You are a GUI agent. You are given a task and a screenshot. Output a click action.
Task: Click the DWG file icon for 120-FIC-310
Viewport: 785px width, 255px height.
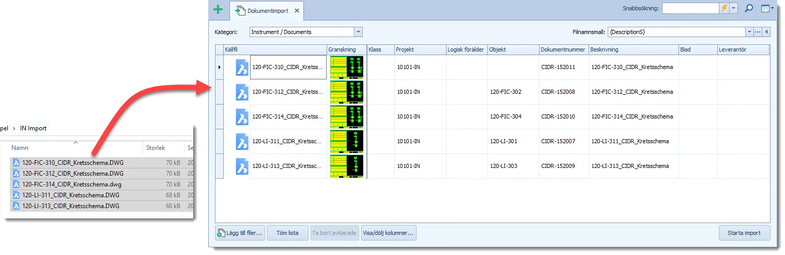[242, 67]
